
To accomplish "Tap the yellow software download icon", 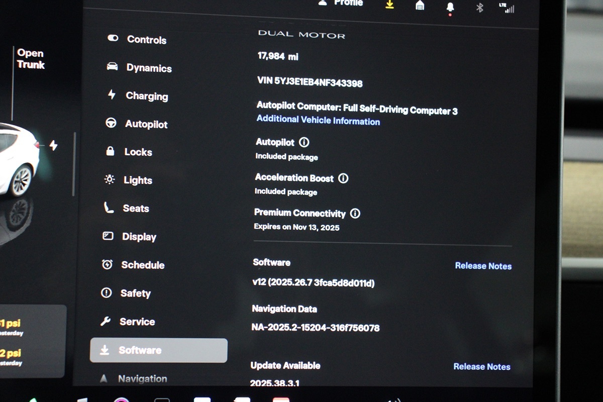I will (x=389, y=5).
